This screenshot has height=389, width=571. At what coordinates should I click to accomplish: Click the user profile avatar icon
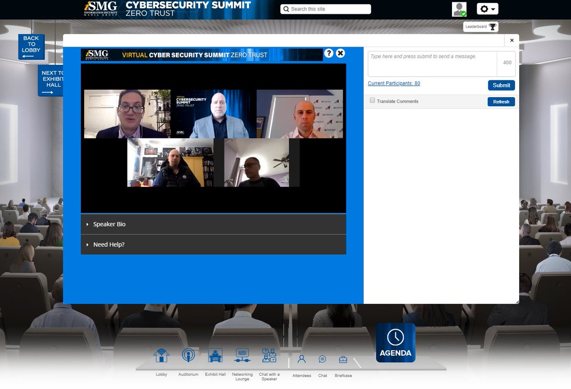click(x=459, y=9)
